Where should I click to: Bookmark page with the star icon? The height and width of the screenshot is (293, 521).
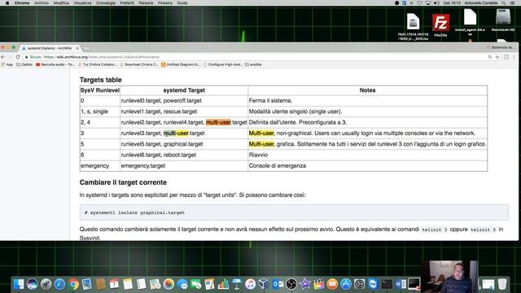click(497, 57)
